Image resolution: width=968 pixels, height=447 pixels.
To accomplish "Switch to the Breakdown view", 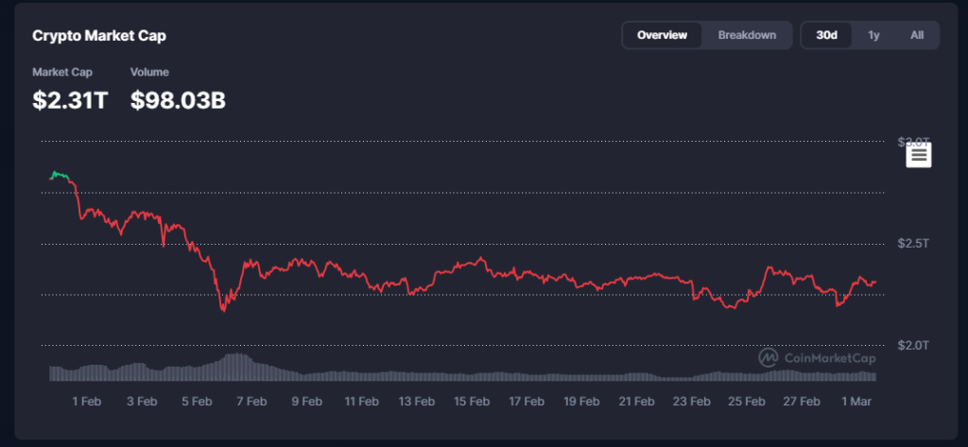I will coord(747,35).
